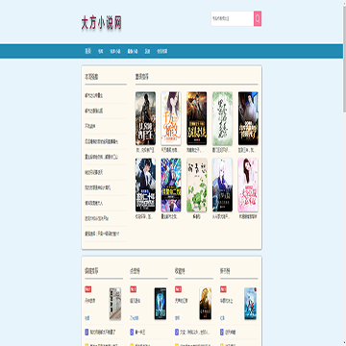Click the red NO.1 badge under 编辑推荐
Image resolution: width=346 pixels, height=346 pixels.
(88, 289)
